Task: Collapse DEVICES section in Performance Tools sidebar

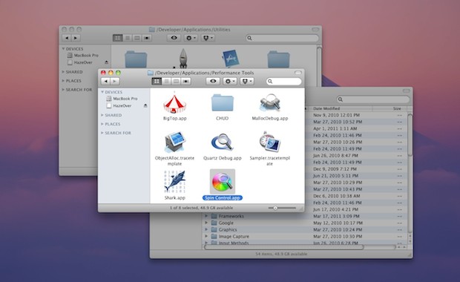Action: coord(102,92)
